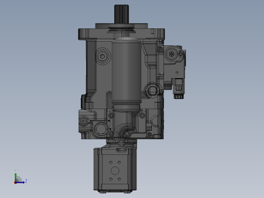Image resolution: width=264 pixels, height=198 pixels.
Task: Select the splined drive shaft at top
Action: click(x=122, y=14)
